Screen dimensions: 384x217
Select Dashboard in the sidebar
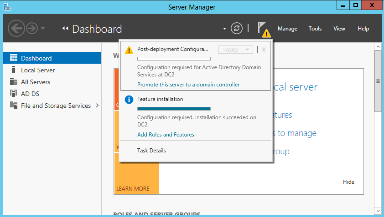(52, 58)
